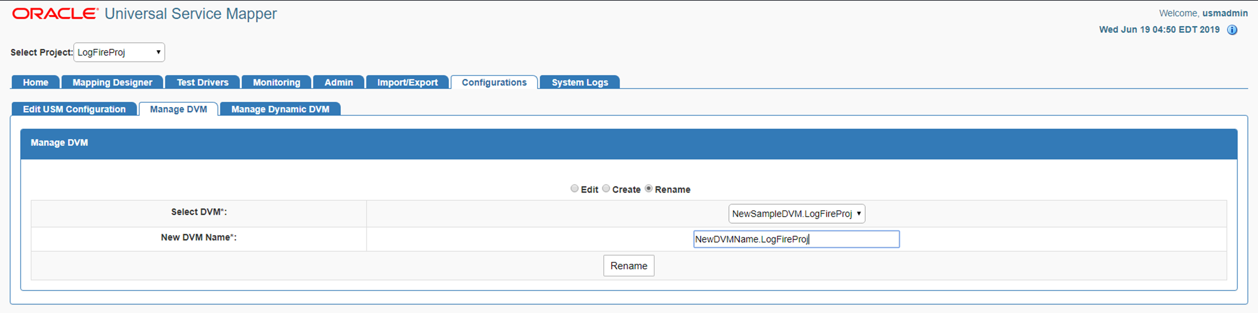Open the Monitoring tab

[x=277, y=82]
